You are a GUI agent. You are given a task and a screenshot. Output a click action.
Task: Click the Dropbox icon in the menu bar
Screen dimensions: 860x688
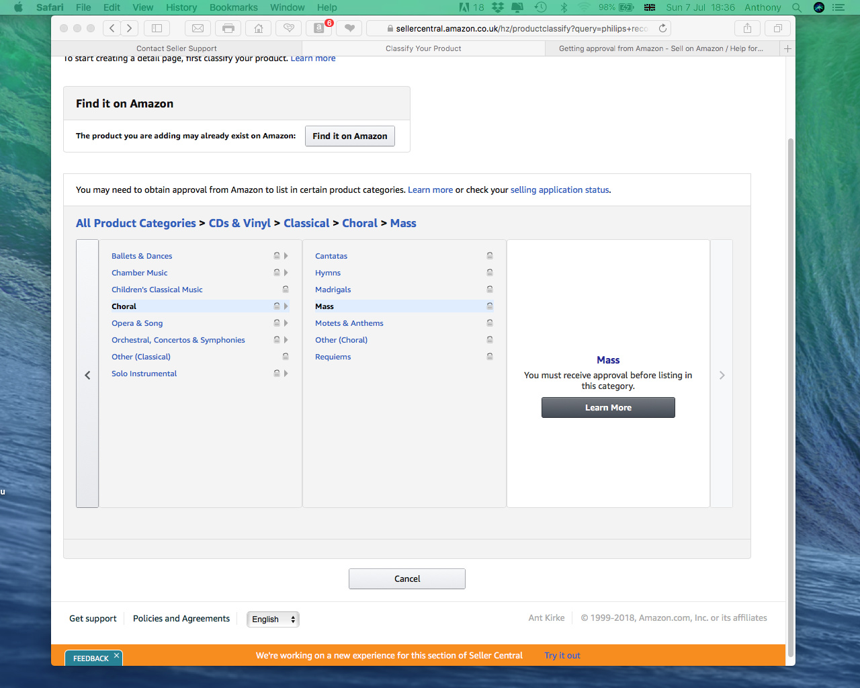click(x=497, y=7)
